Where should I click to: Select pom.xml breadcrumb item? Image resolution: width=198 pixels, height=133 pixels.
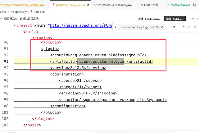[39, 12]
